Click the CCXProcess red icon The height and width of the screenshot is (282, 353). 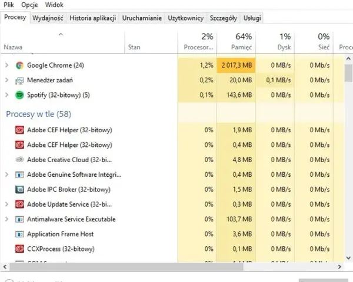click(x=19, y=249)
